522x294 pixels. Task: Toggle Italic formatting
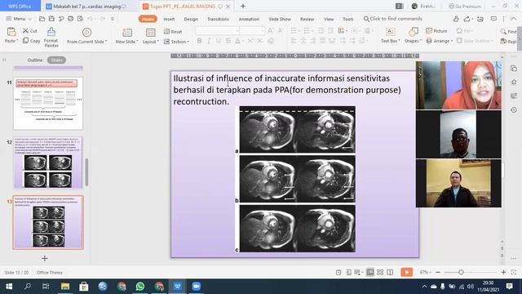pos(209,41)
